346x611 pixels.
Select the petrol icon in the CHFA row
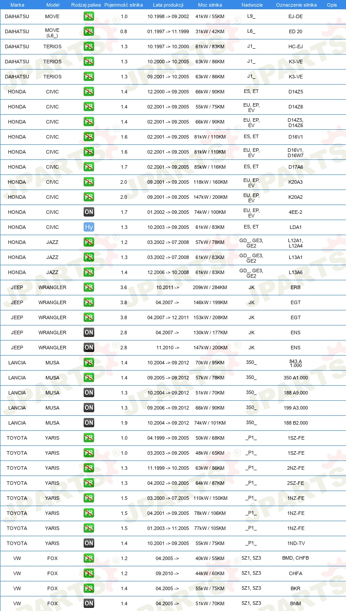coord(89,573)
